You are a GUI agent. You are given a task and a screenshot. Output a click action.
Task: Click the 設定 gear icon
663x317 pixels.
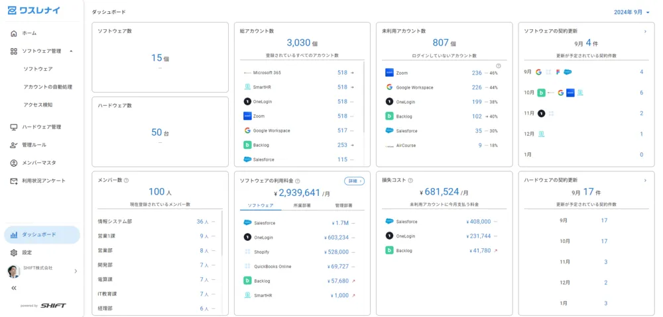(14, 253)
